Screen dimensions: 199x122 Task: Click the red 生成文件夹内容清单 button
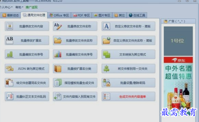point(128,96)
